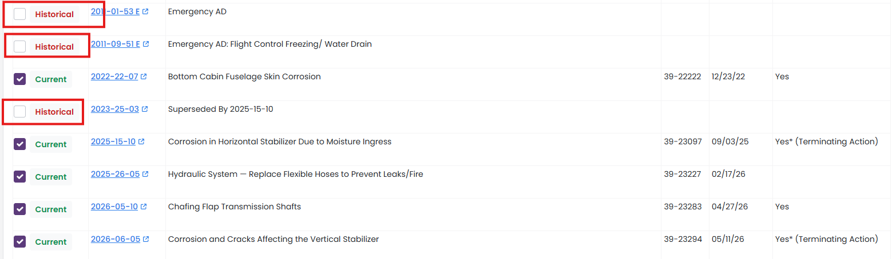Check the Flight Control Freezing row checkbox
Viewport: 892px width, 259px height.
[20, 47]
